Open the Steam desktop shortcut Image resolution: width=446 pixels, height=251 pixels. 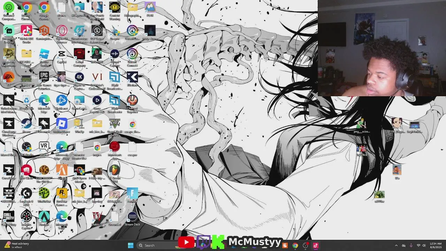[x=26, y=126]
